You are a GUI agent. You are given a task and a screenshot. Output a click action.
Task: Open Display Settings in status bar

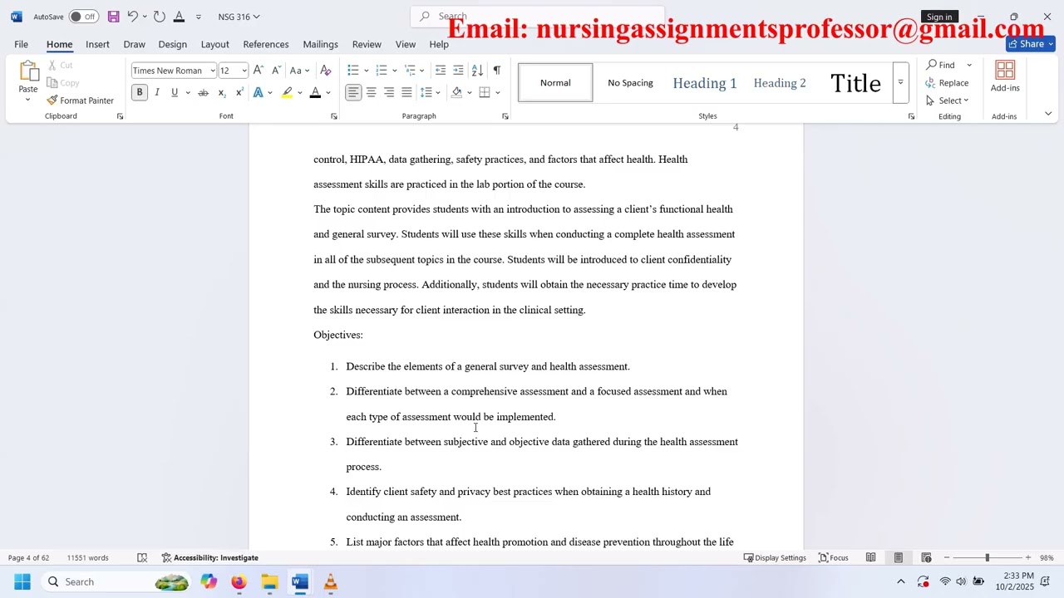775,558
